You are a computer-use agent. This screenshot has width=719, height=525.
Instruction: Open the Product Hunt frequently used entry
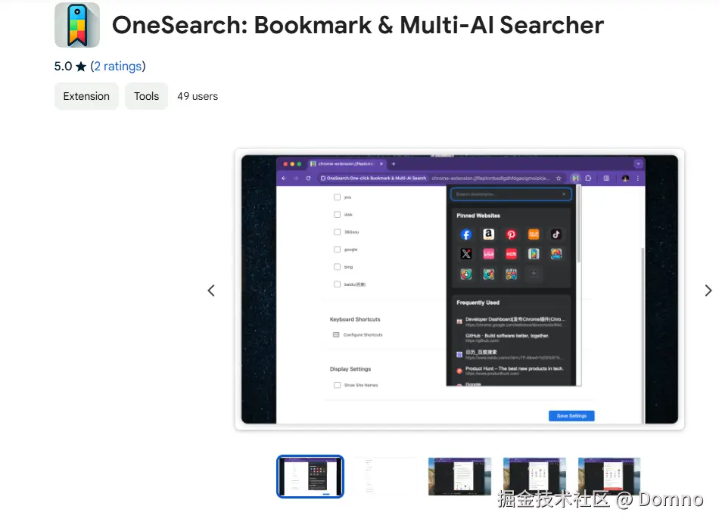tap(511, 371)
